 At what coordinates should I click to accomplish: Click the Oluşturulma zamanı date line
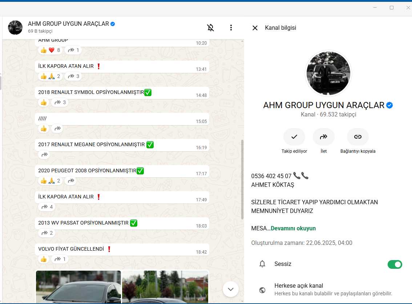click(x=302, y=243)
